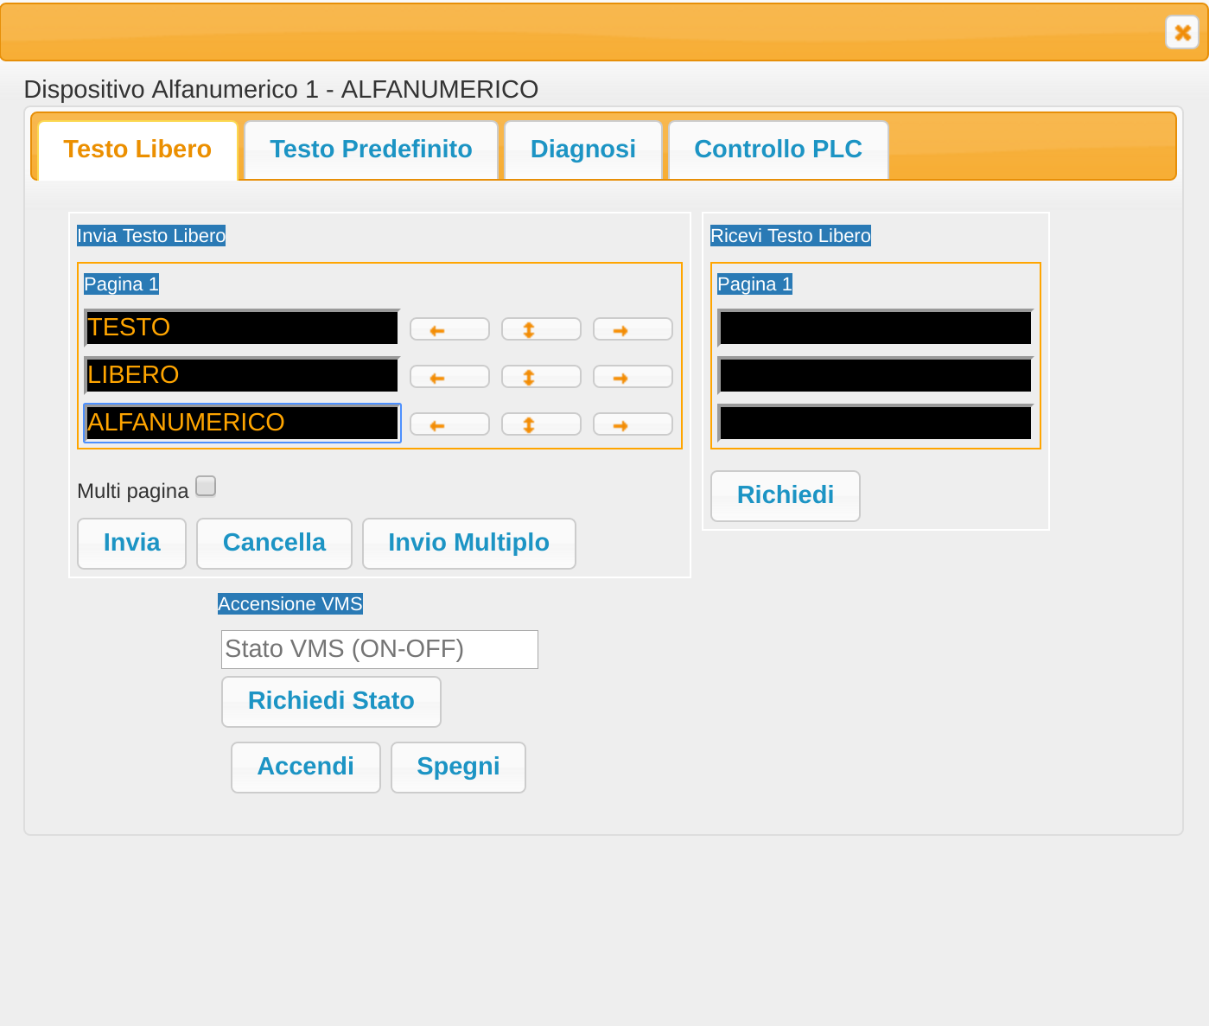Switch to the Testo Predefinito tab

coord(371,150)
